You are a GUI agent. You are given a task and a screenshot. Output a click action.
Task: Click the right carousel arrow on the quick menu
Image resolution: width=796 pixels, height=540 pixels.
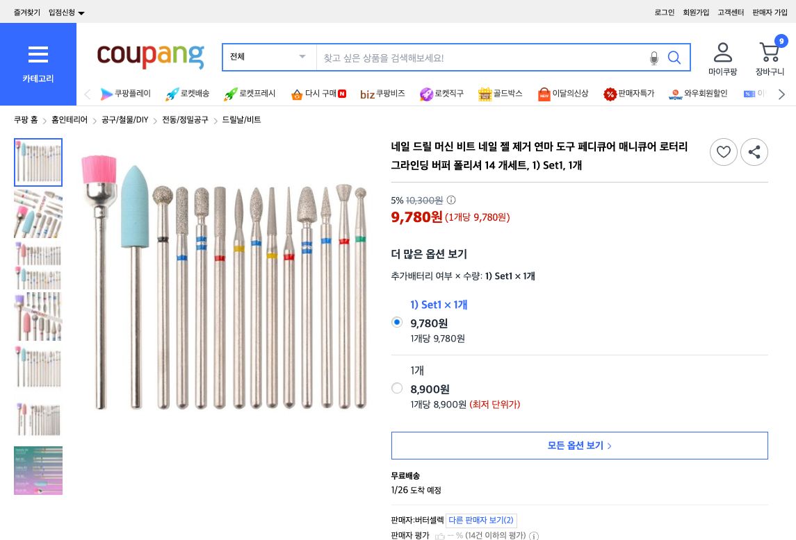click(781, 94)
